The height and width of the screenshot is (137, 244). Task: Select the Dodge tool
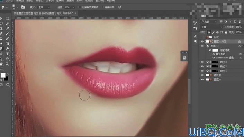[7, 49]
